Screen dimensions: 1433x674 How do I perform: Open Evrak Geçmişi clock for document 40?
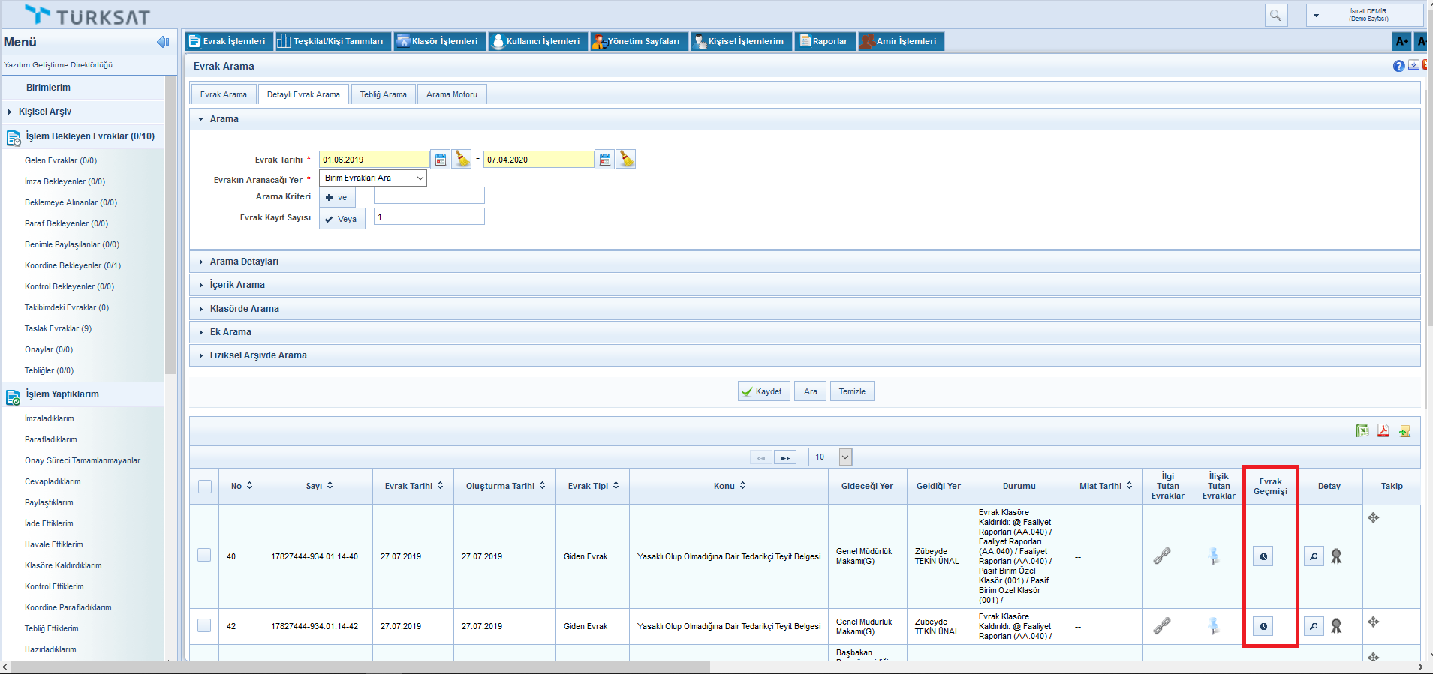pyautogui.click(x=1263, y=556)
